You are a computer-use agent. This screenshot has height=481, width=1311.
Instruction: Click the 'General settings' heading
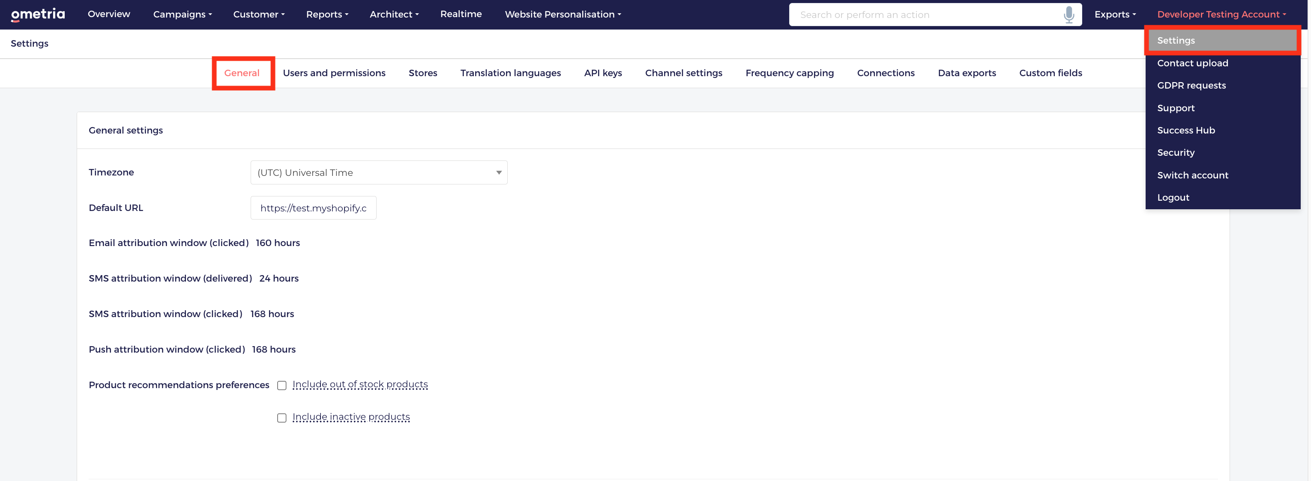click(x=126, y=131)
